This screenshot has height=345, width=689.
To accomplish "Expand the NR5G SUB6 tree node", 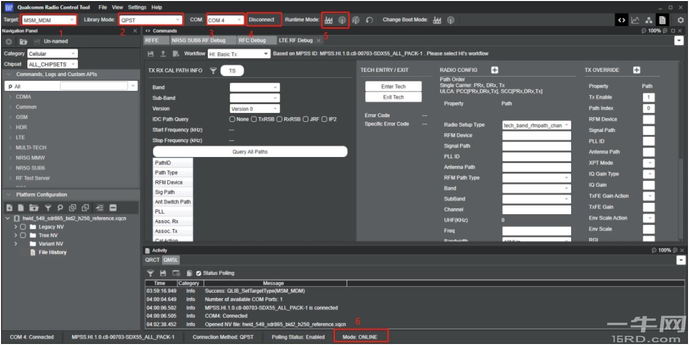I will click(x=11, y=168).
